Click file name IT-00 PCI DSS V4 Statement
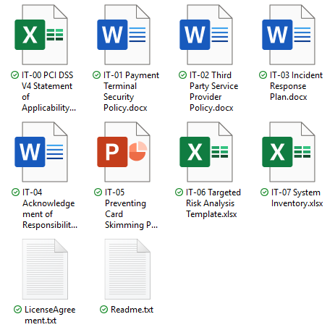335x335 pixels. point(48,92)
